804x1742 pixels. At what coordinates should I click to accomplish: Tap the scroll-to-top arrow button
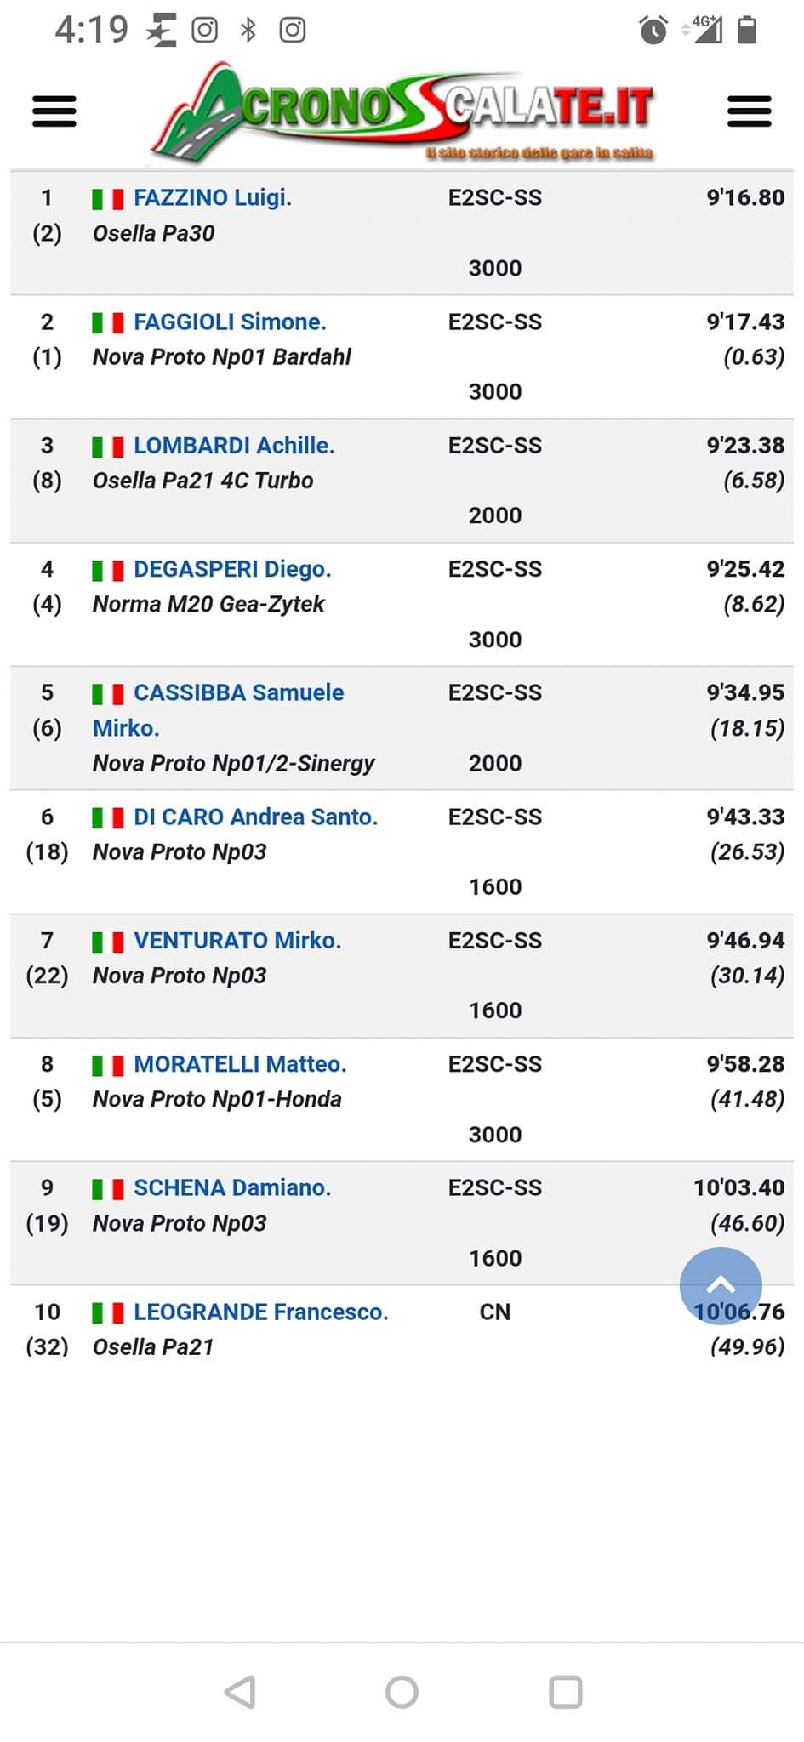pos(720,1286)
